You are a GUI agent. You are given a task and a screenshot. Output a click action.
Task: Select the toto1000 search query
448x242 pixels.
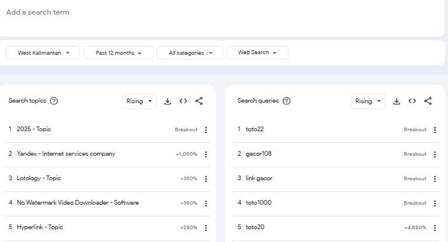click(x=259, y=202)
